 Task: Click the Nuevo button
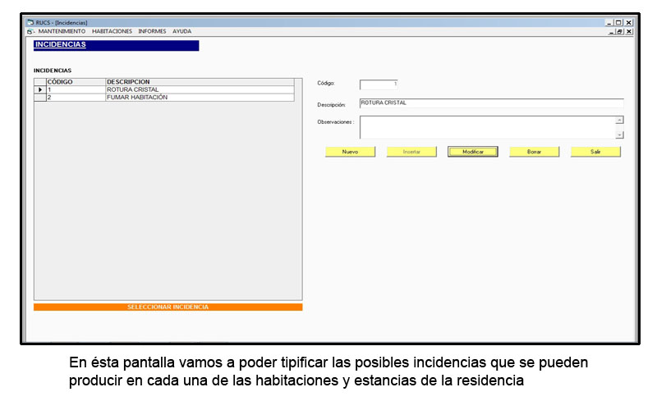pos(351,152)
